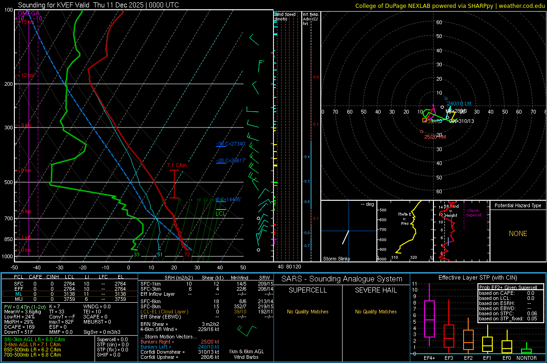Click the '25/20 RM' hodograph label
The image size is (547, 363).
(435, 137)
